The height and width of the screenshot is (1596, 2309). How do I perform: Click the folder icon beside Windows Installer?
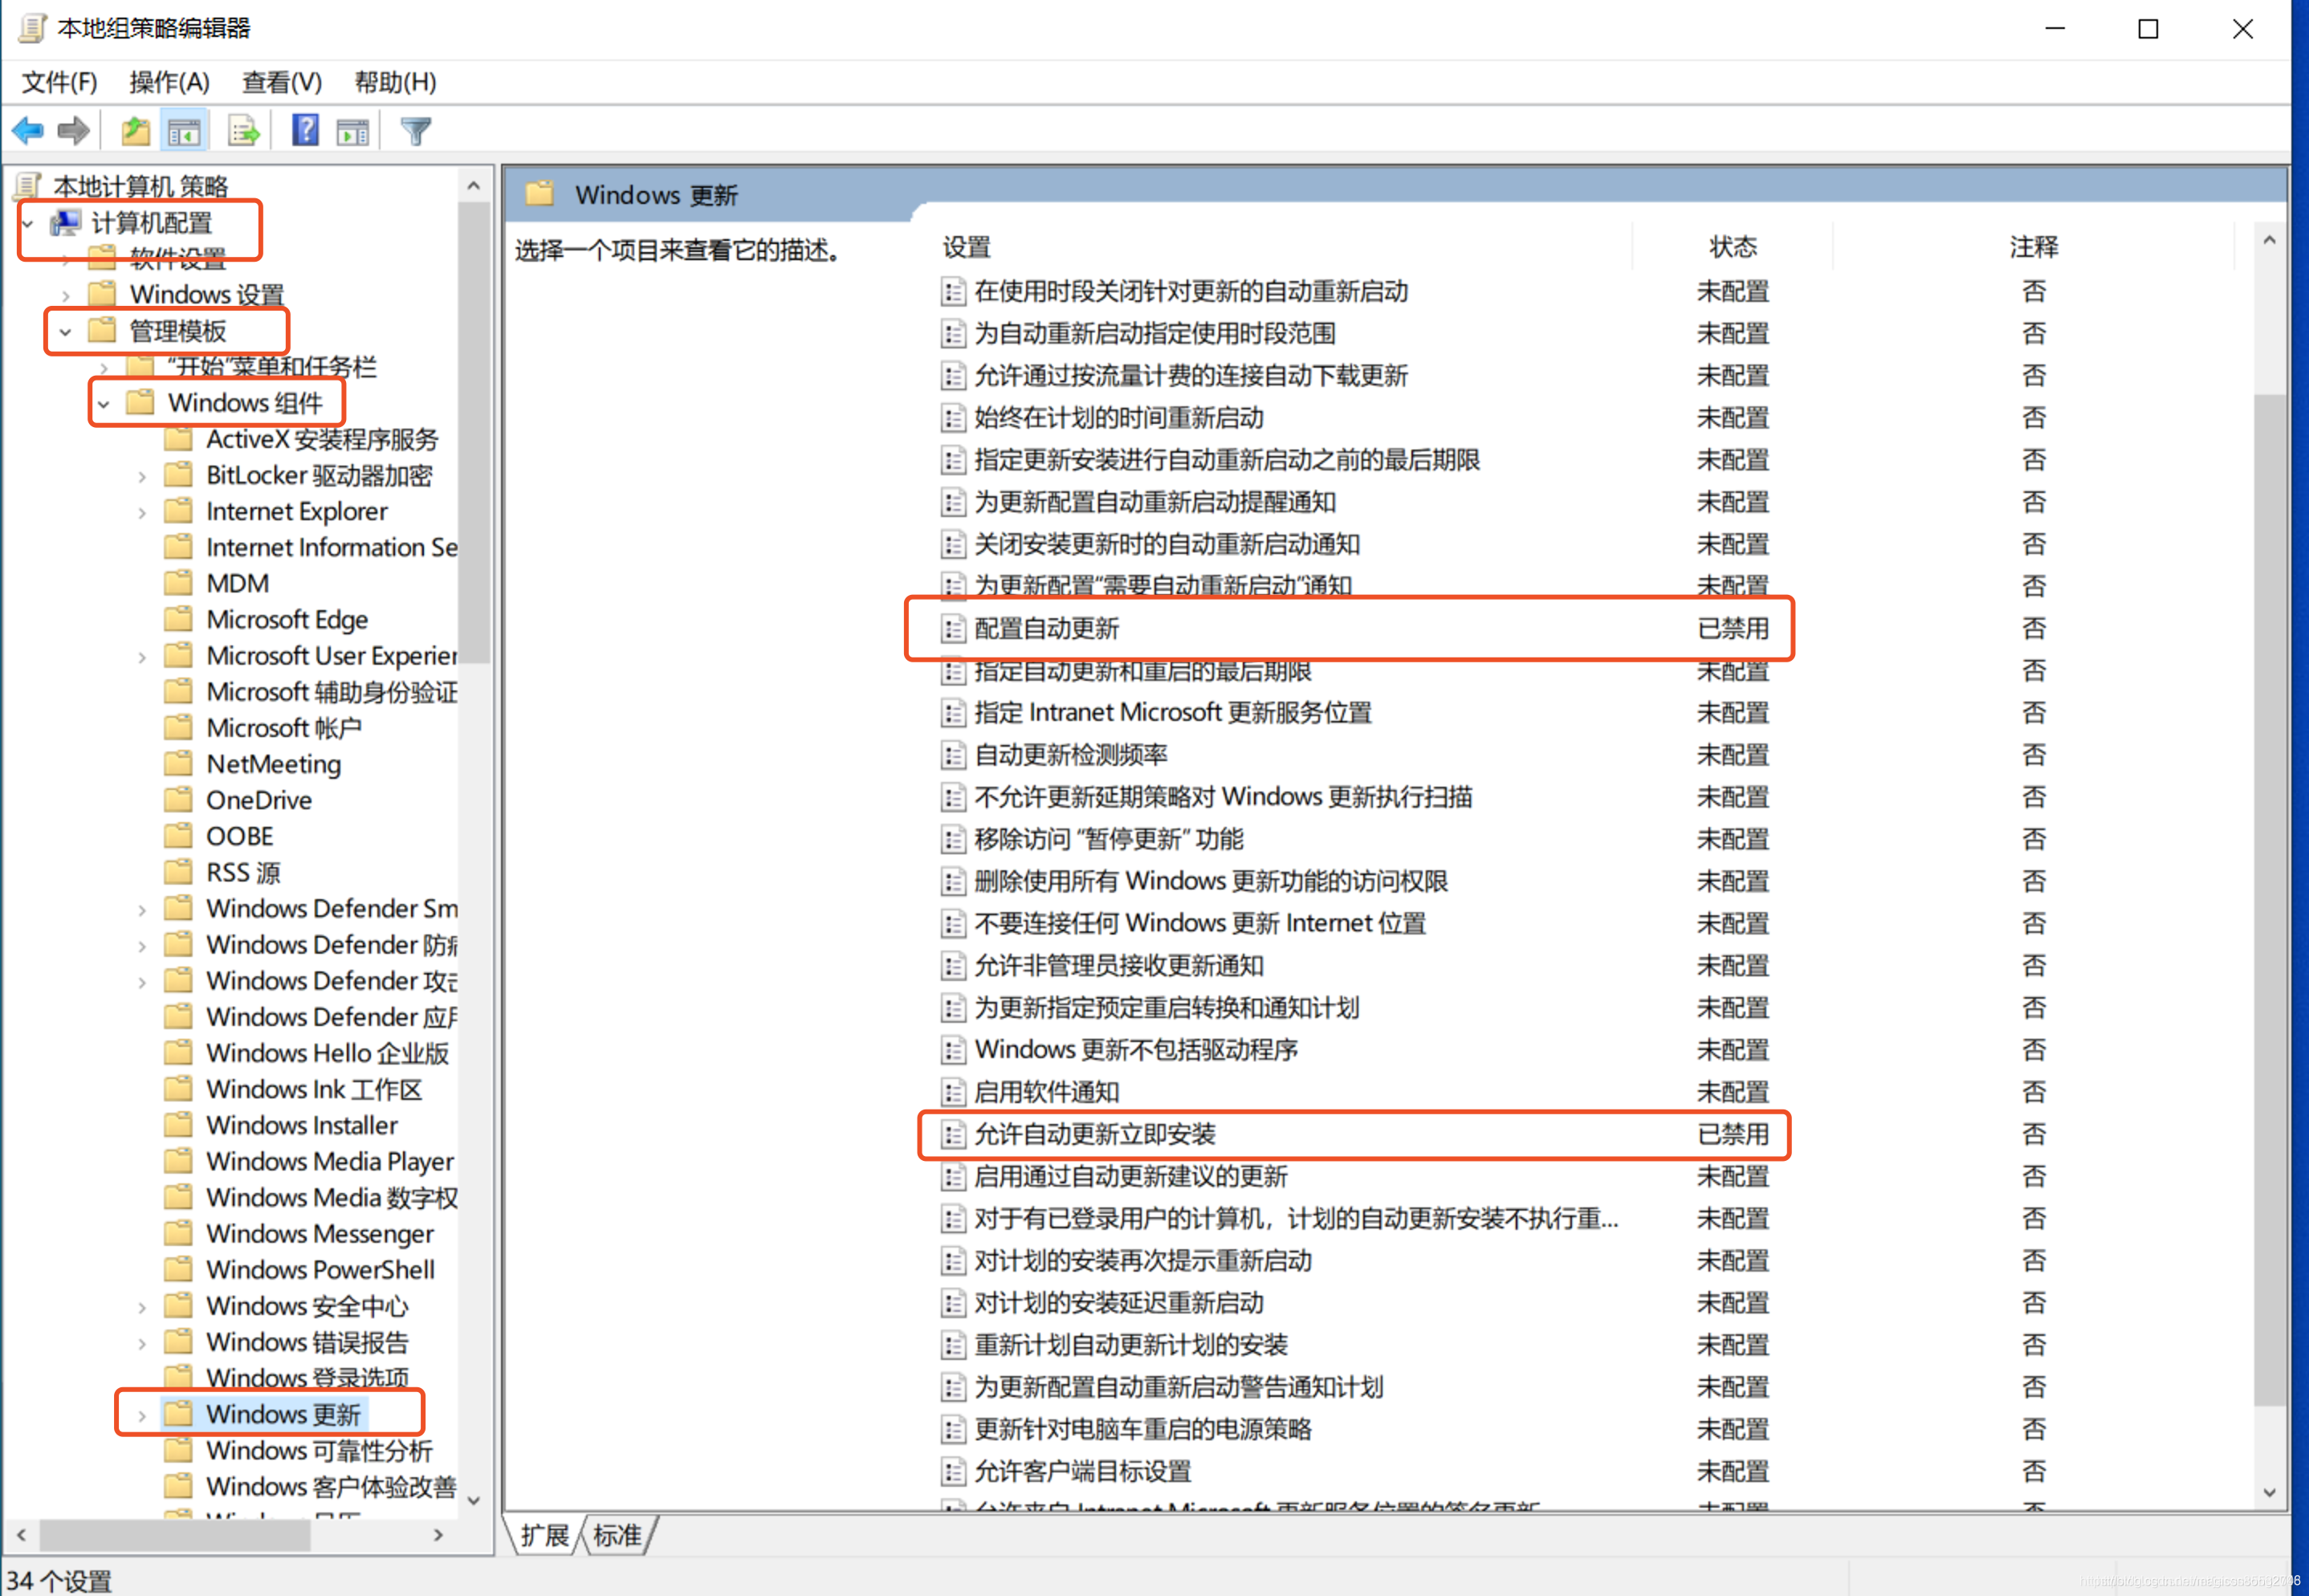(x=179, y=1126)
